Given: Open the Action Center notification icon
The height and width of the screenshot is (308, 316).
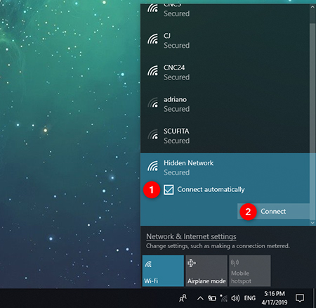Looking at the screenshot, I should 300,298.
